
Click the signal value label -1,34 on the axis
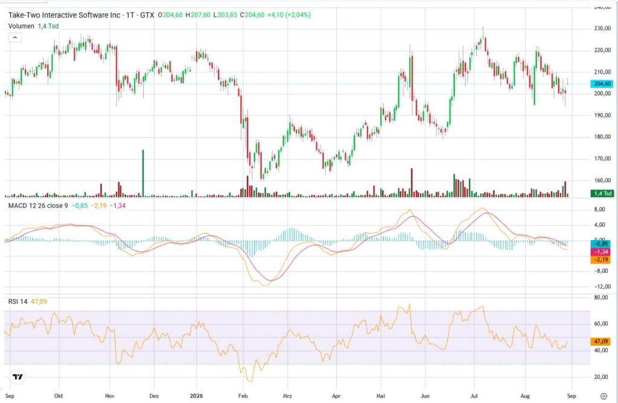[600, 252]
